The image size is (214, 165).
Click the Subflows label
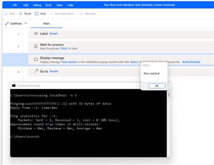pyautogui.click(x=16, y=23)
